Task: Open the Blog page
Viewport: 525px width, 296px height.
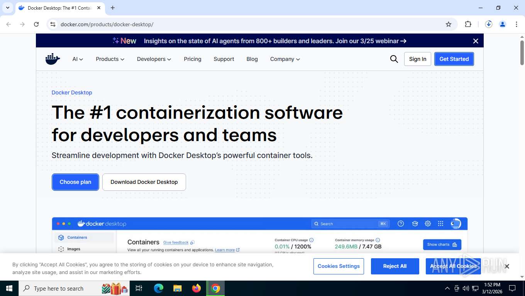Action: click(x=252, y=59)
